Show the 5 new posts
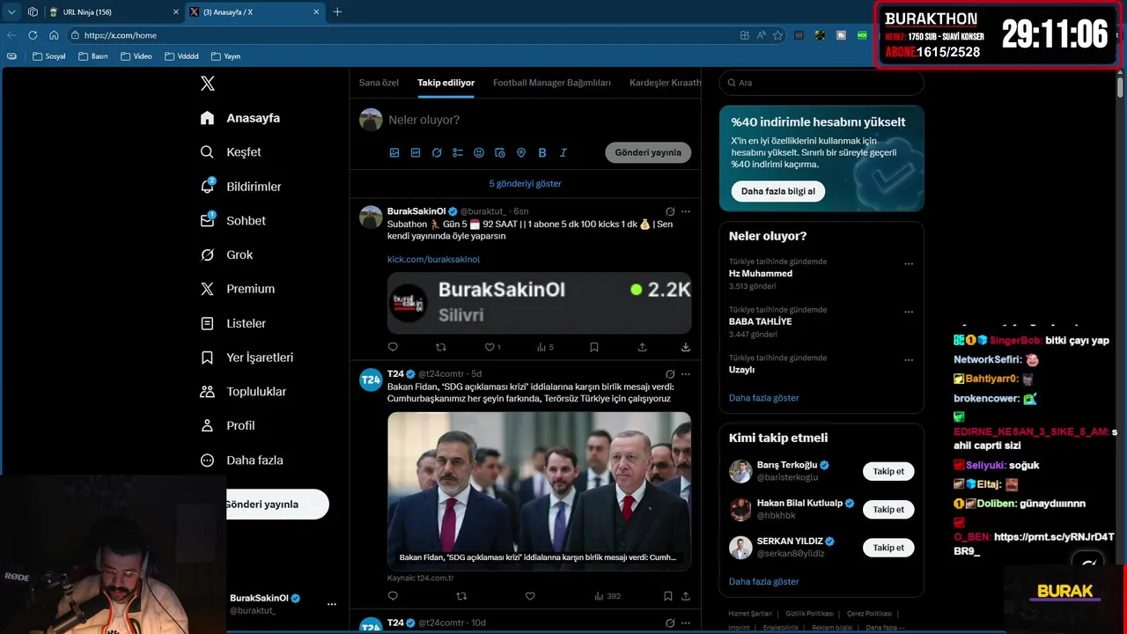 525,184
